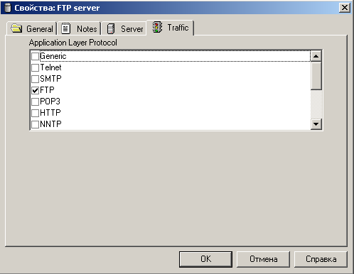Screen dimensions: 354x274
Task: Select the NNTP checkbox
Action: [35, 124]
